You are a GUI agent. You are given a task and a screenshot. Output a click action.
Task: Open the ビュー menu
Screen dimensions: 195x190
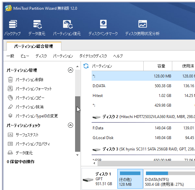coord(25,56)
